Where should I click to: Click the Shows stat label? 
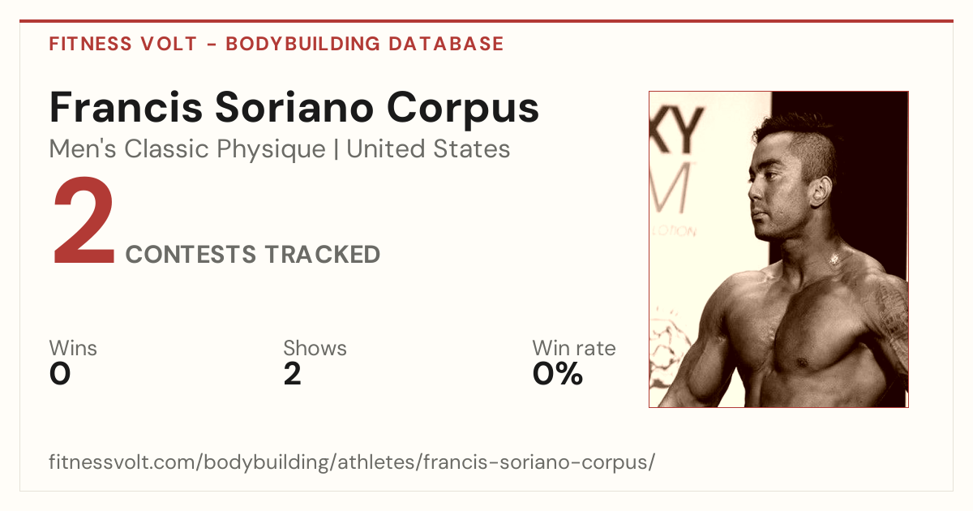pos(315,349)
